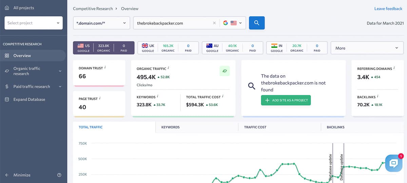Click the green leaf icon in Organic Traffic
This screenshot has height=183, width=407.
click(225, 71)
